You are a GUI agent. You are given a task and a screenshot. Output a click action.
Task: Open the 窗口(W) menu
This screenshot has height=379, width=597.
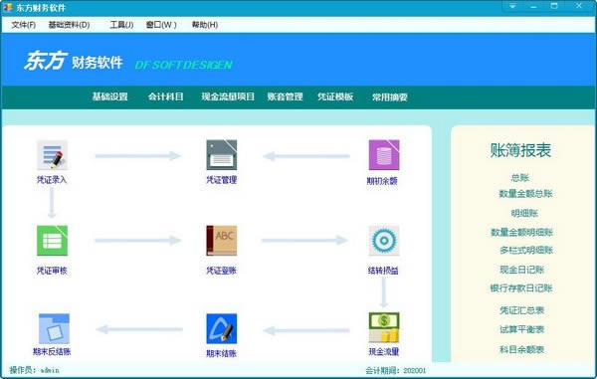coord(161,25)
